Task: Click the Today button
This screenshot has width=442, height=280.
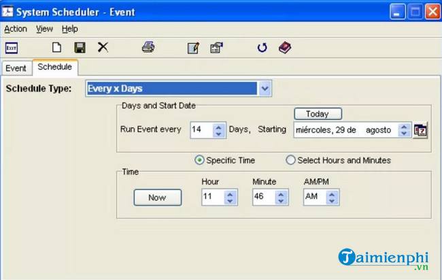Action: pyautogui.click(x=318, y=114)
